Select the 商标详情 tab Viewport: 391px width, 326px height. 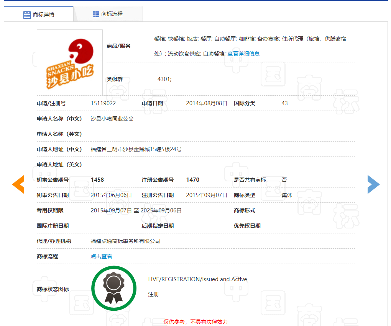[39, 15]
